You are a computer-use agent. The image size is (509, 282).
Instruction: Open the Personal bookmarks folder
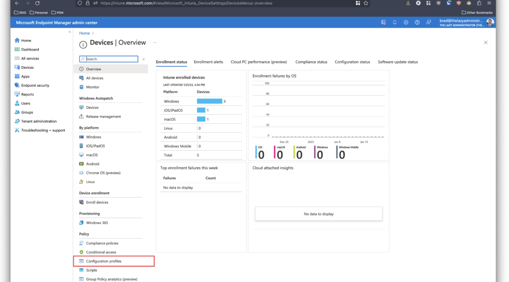(x=39, y=13)
